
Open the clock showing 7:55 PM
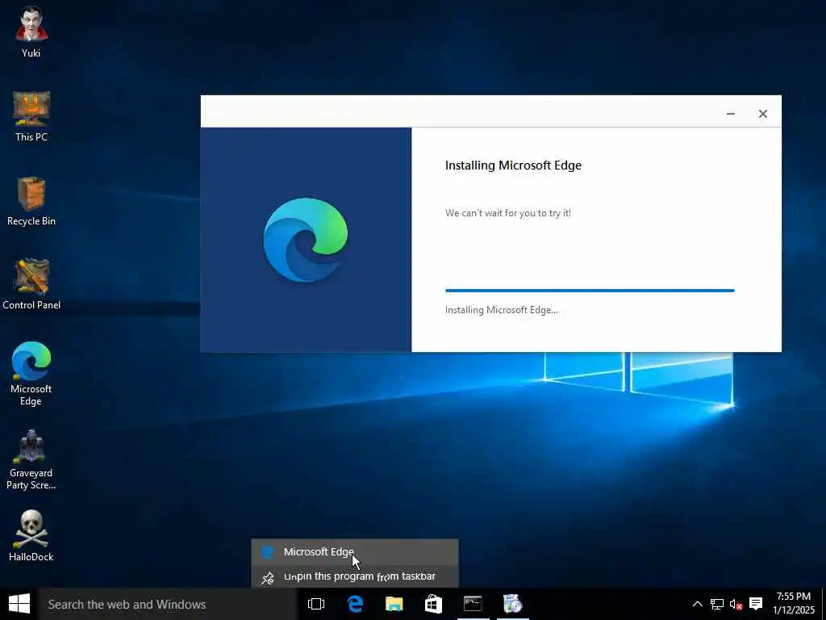click(794, 603)
